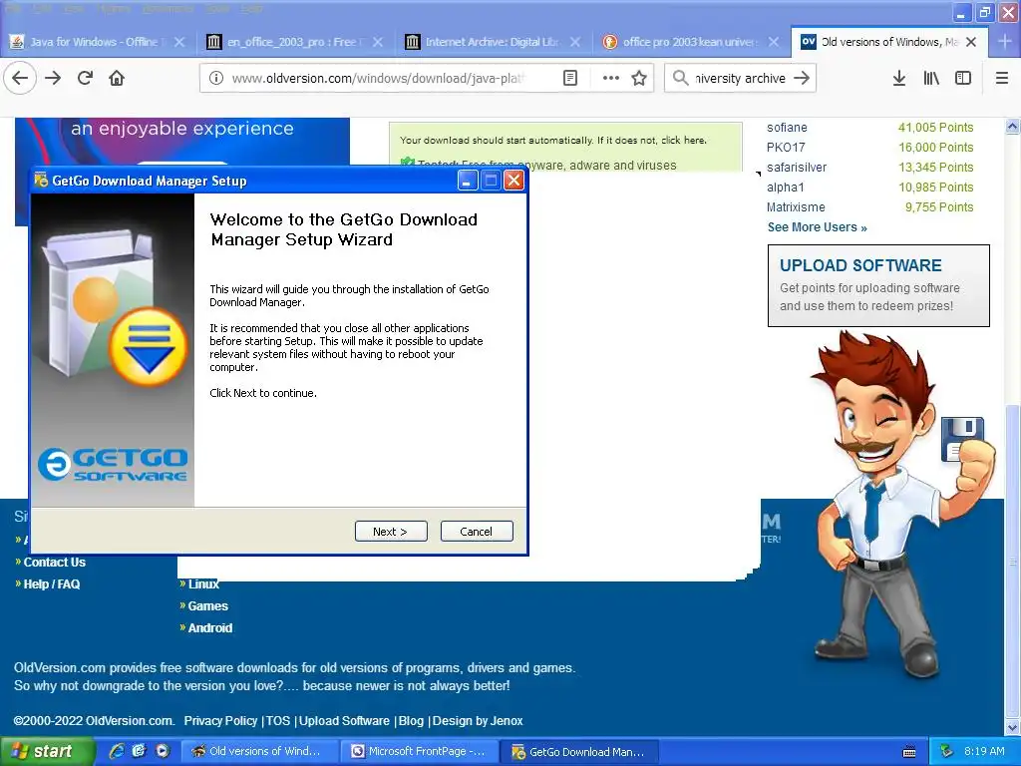Screen dimensions: 1021x766
Task: Open Blog footer link
Action: (x=411, y=721)
